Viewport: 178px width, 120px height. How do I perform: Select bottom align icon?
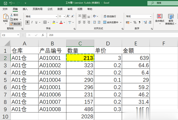pos(89,17)
